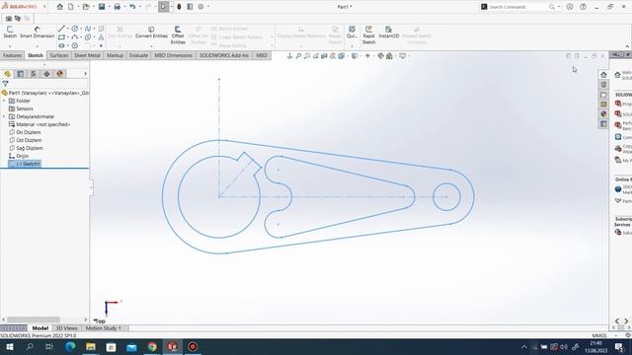Switch to the Surfaces tab
The image size is (632, 355).
tap(59, 55)
